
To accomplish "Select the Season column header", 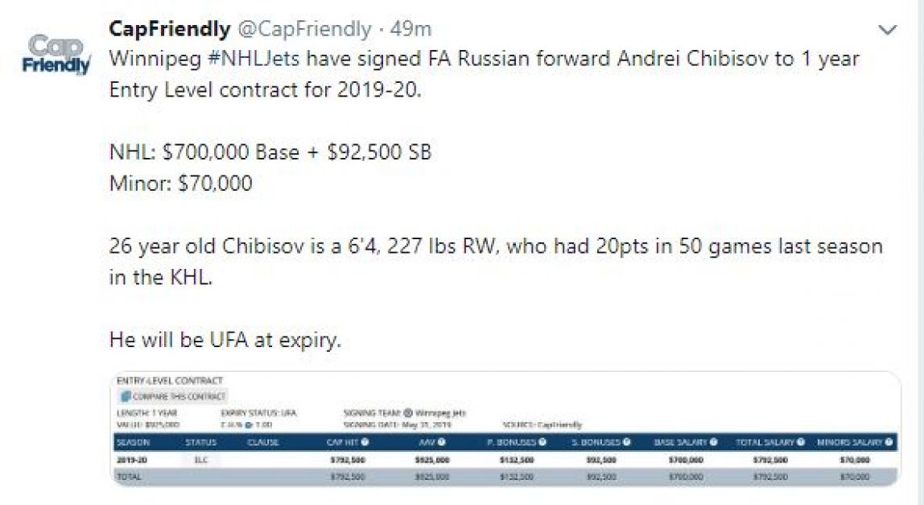I will click(x=133, y=442).
